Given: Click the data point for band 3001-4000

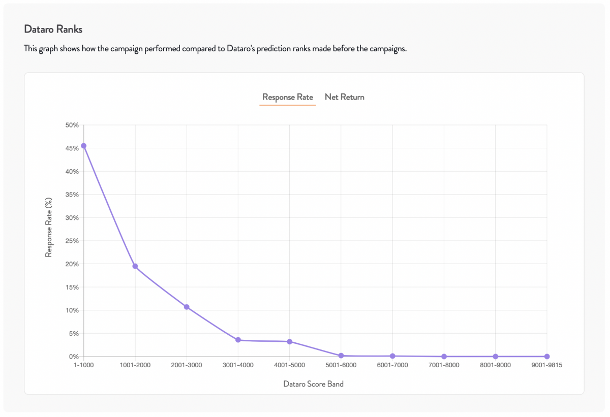Looking at the screenshot, I should (x=238, y=340).
